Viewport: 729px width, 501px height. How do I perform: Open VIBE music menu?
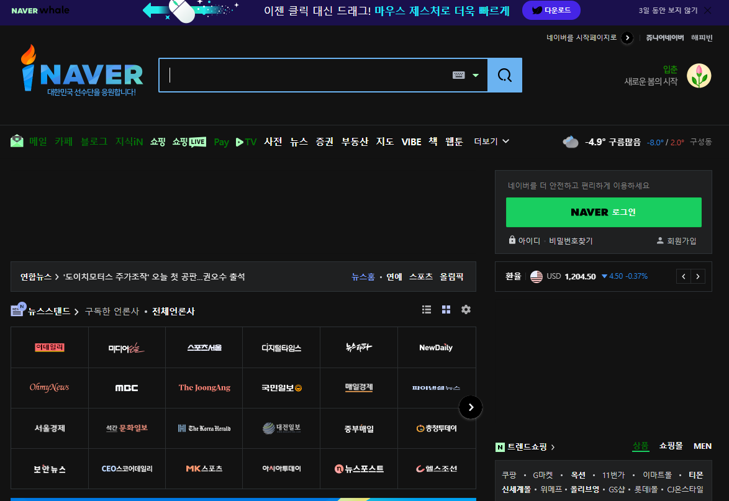tap(412, 142)
